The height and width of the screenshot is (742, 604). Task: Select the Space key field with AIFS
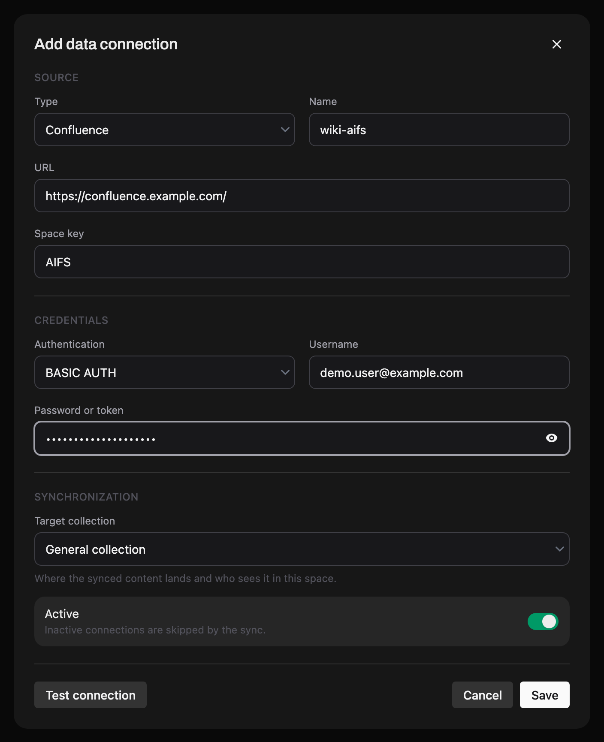[302, 262]
